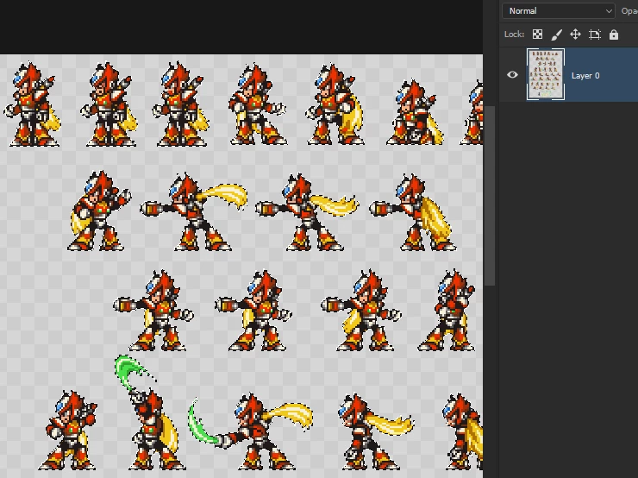638x478 pixels.
Task: Click the Opacity label in layers panel
Action: pyautogui.click(x=629, y=11)
